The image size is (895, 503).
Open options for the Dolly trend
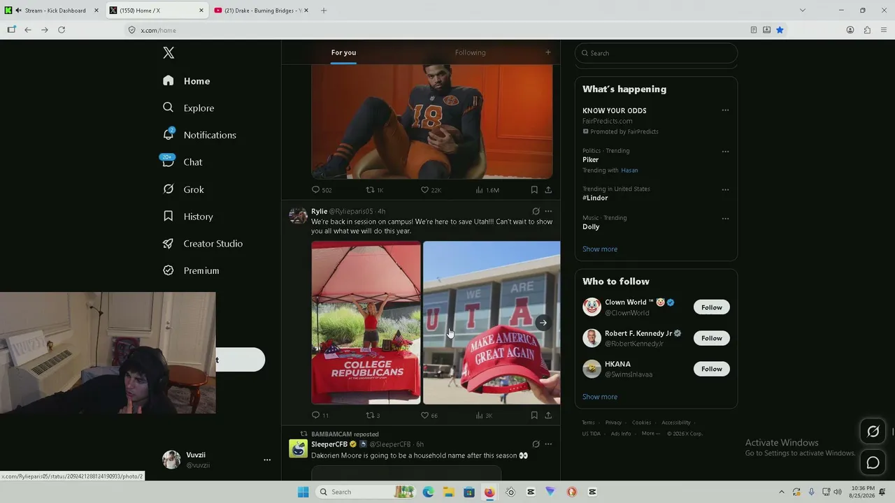coord(725,219)
